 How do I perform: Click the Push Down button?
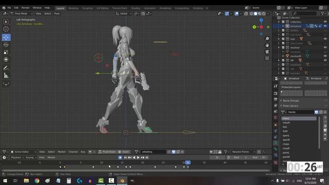pos(107,152)
